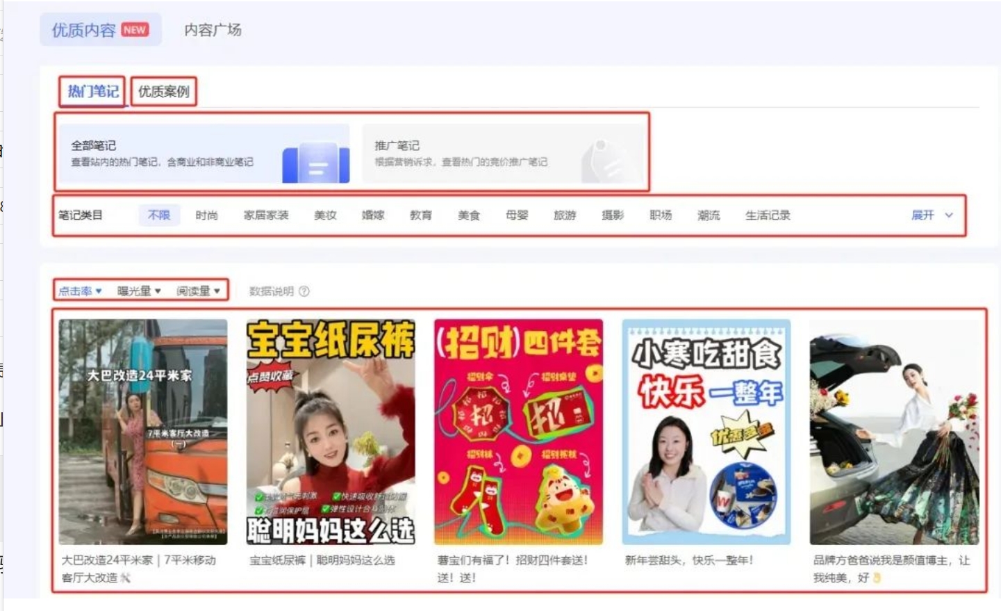The height and width of the screenshot is (611, 1001).
Task: Filter notes by 摄影 category
Action: [x=613, y=215]
